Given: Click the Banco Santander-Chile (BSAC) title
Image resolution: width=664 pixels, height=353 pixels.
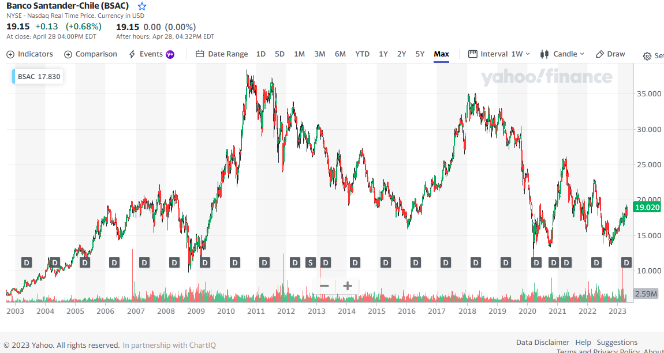Looking at the screenshot, I should 68,6.
